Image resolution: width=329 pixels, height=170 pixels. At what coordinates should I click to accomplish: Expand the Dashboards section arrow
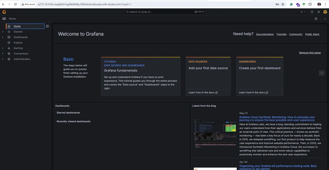coord(3,37)
